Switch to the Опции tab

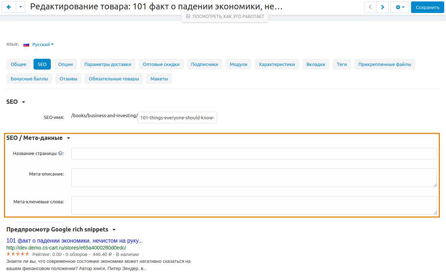[x=65, y=64]
